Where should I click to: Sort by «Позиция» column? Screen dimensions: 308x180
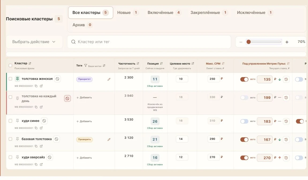(x=161, y=63)
